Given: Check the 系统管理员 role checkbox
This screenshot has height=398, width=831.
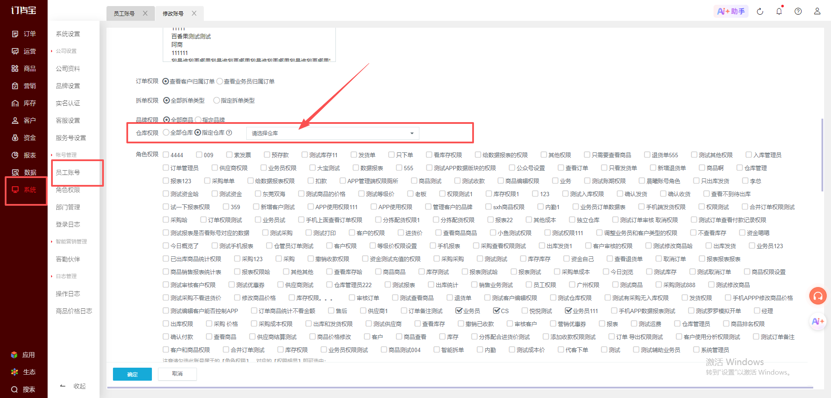Looking at the screenshot, I should 696,350.
